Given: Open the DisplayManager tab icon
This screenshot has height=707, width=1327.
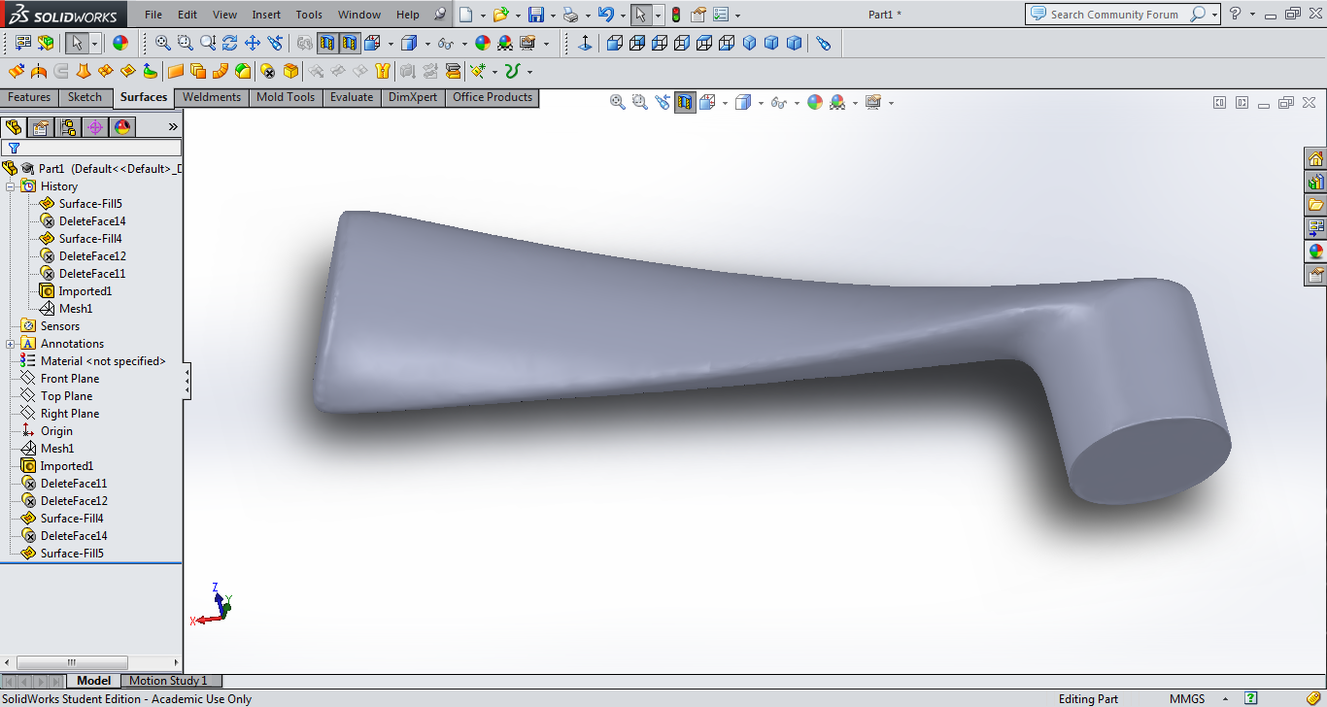Looking at the screenshot, I should tap(122, 127).
